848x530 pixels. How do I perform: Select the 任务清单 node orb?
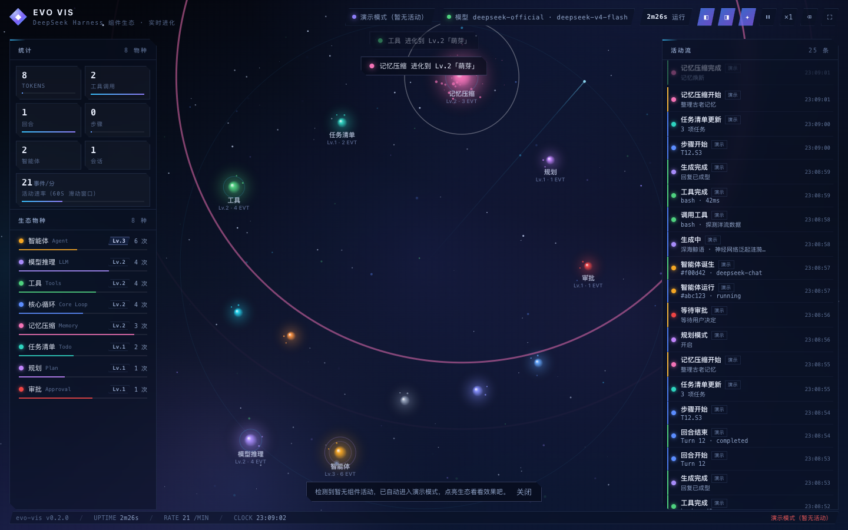pos(342,122)
